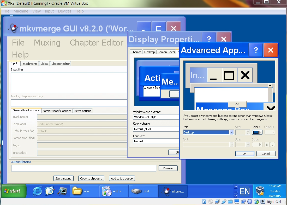This screenshot has height=205, width=287.
Task: Click the USB devices status icon
Action: coord(224,202)
